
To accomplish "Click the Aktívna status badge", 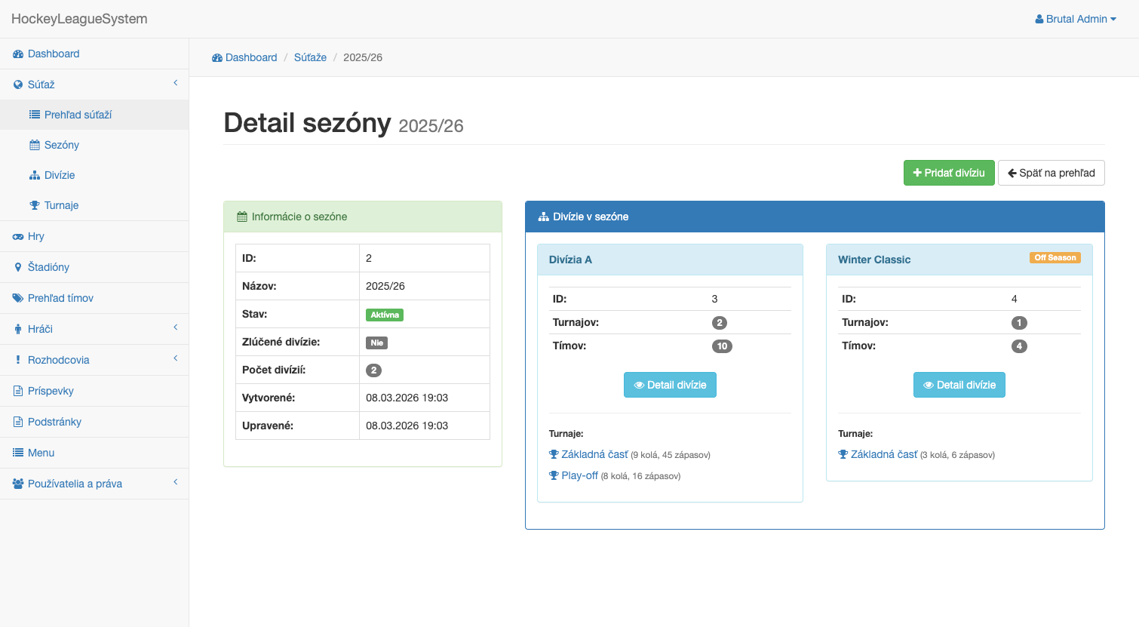I will point(384,314).
